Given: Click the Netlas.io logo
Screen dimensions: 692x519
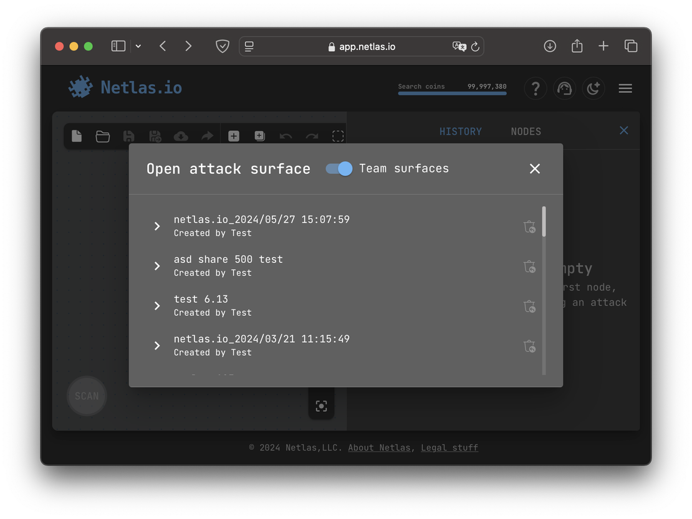Looking at the screenshot, I should [125, 87].
